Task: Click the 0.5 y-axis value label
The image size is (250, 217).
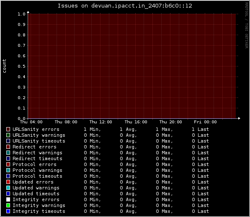Action: [x=21, y=66]
